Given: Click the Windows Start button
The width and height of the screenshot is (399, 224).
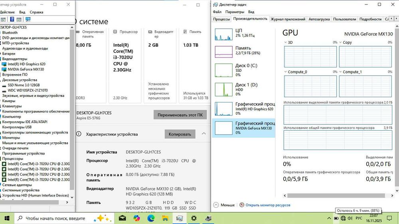Looking at the screenshot, I should tap(7, 218).
